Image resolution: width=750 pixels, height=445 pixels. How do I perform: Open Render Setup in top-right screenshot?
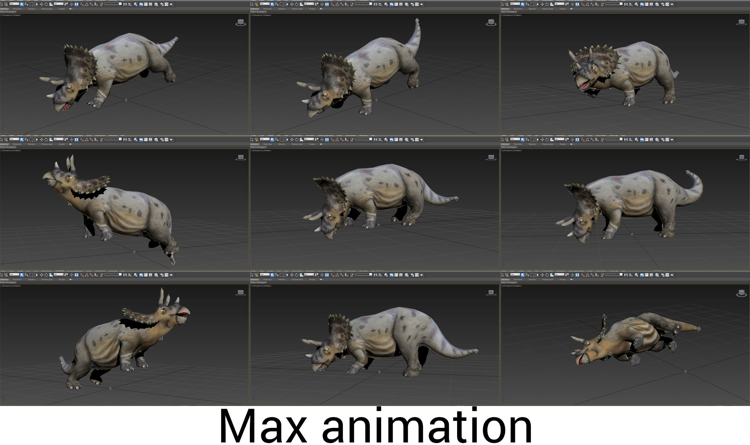tap(663, 4)
